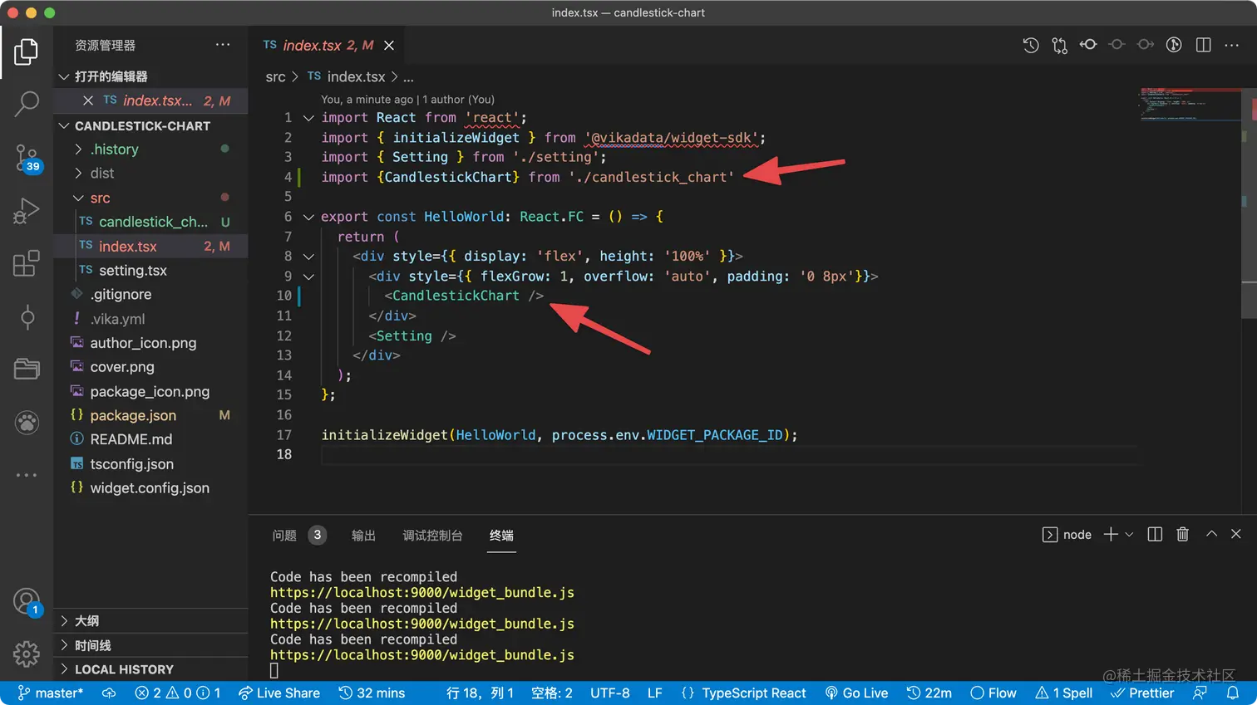
Task: Open the Accounts menu icon
Action: (26, 601)
